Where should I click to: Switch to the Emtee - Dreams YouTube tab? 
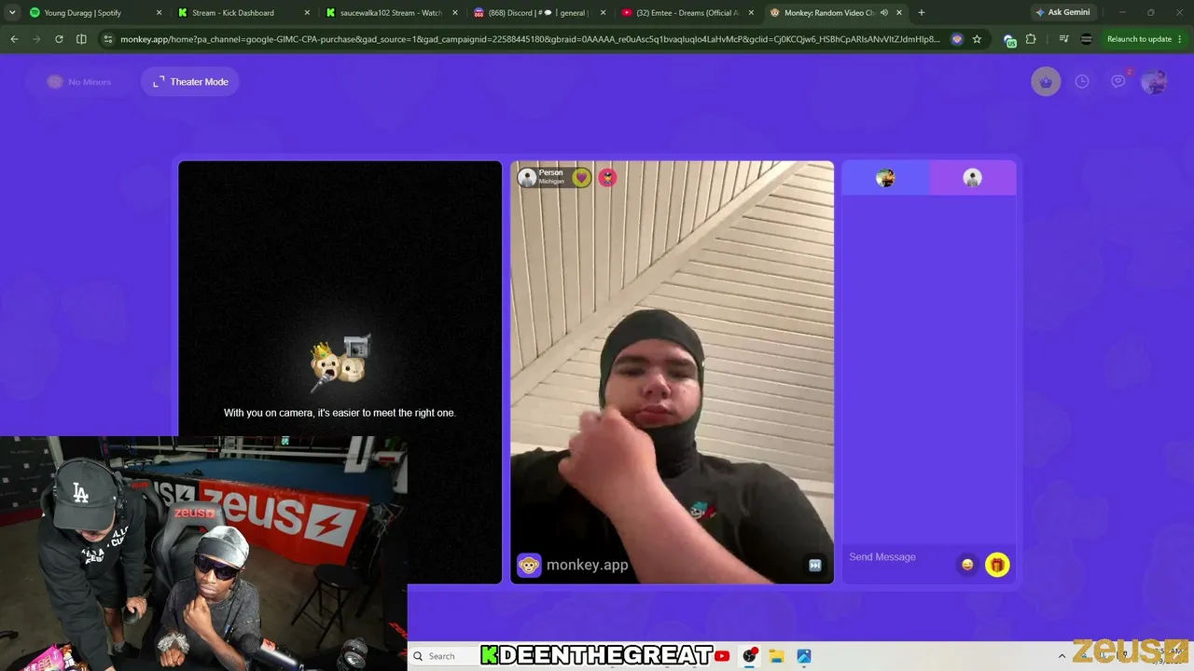[687, 13]
